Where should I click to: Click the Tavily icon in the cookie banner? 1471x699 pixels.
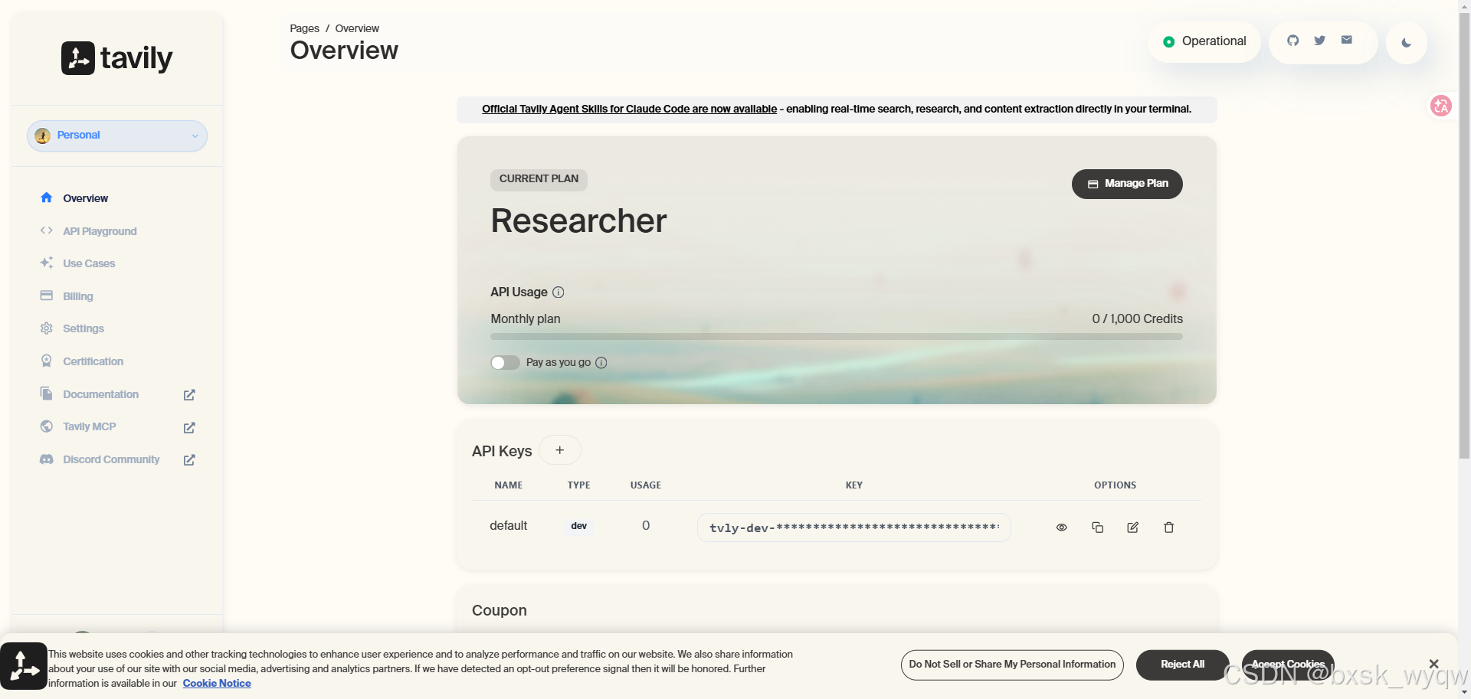point(24,666)
